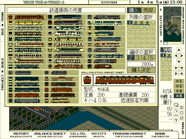The height and width of the screenshot is (139, 186).
Task: Switch to the 購入 (purchase) tab
Action: pos(134,10)
